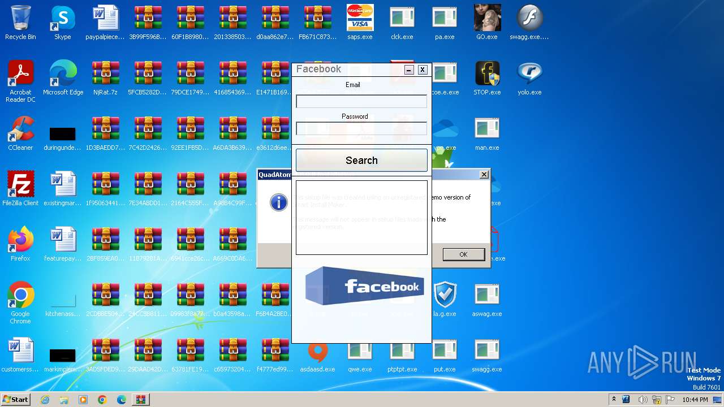Viewport: 724px width, 407px height.
Task: Select the Acrobat Reader DC icon
Action: click(20, 81)
